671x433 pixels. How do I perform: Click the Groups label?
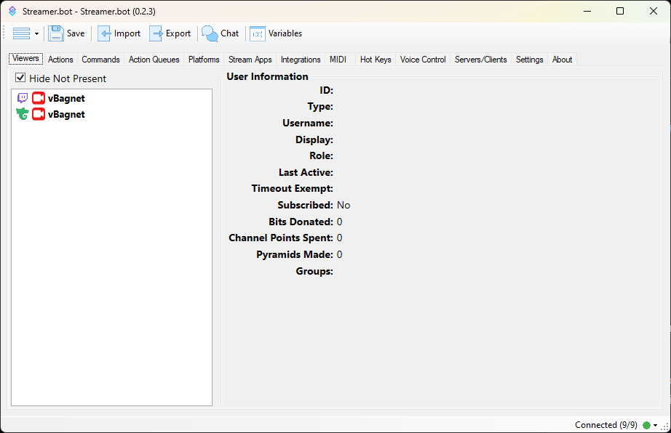pyautogui.click(x=314, y=271)
